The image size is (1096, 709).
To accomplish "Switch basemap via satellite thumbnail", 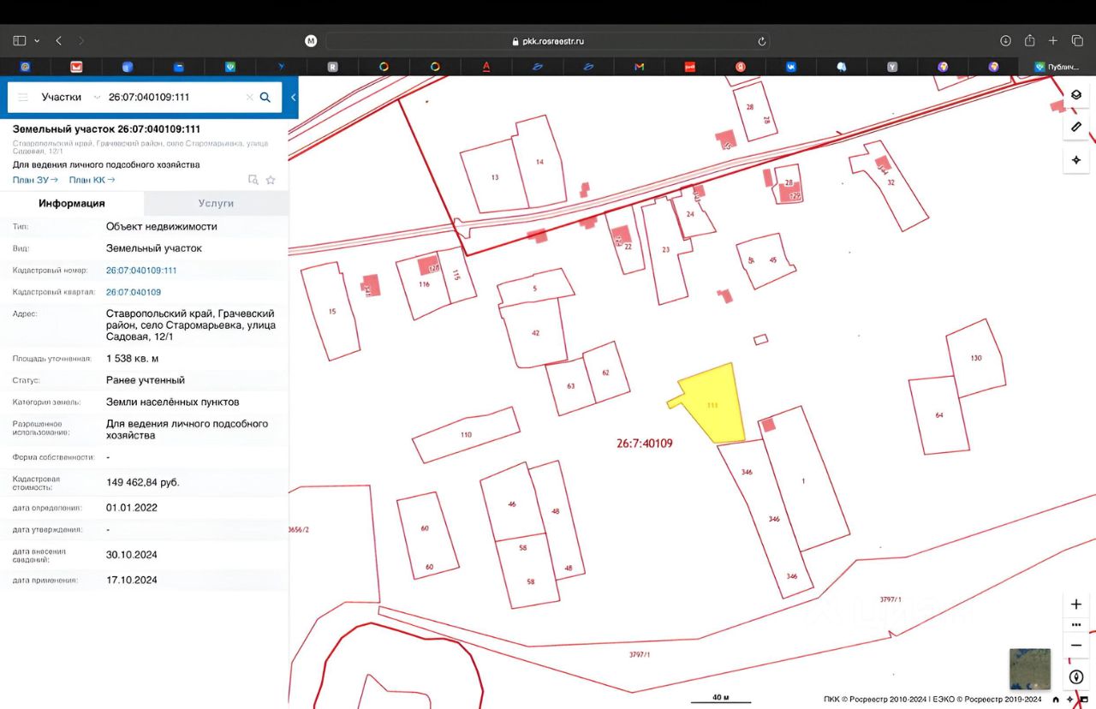I will 1030,669.
